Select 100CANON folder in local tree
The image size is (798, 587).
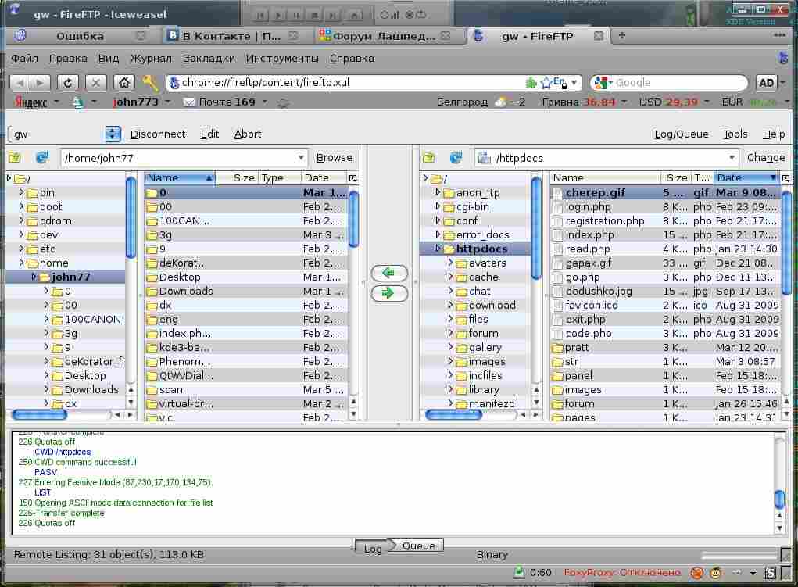click(93, 319)
